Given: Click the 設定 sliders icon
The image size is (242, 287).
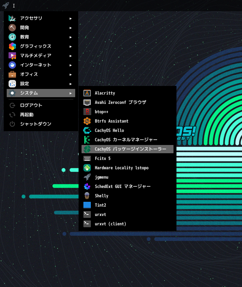Looking at the screenshot, I should 12,84.
